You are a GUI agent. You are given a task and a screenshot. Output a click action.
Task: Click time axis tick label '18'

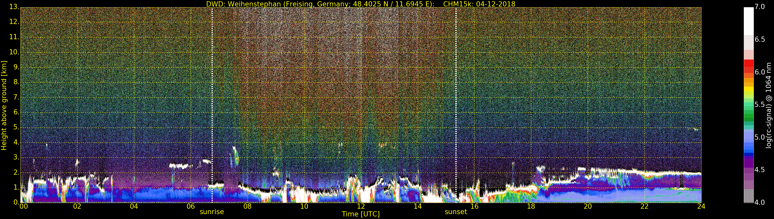pyautogui.click(x=531, y=206)
